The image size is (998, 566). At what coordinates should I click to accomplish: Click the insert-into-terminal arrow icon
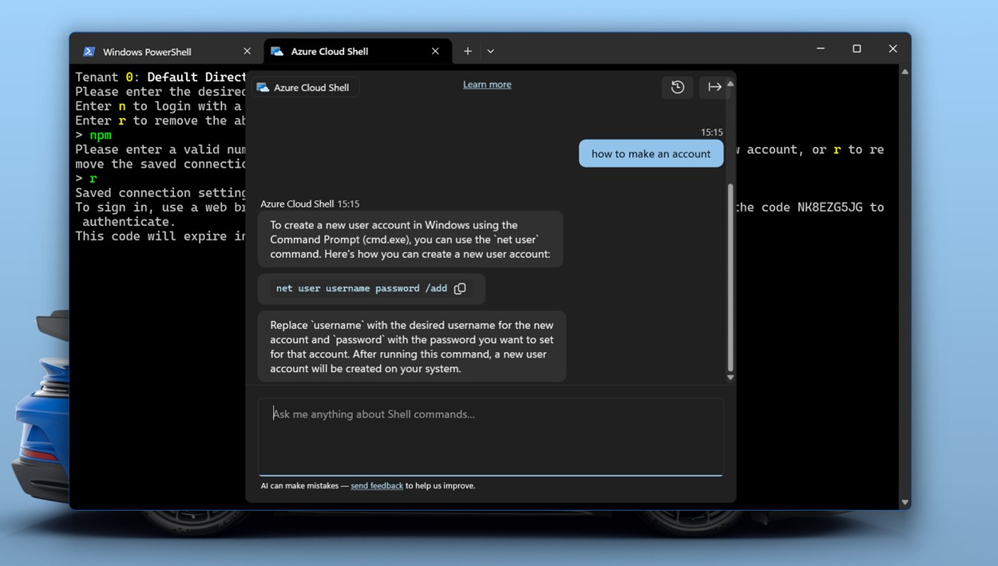click(x=713, y=87)
